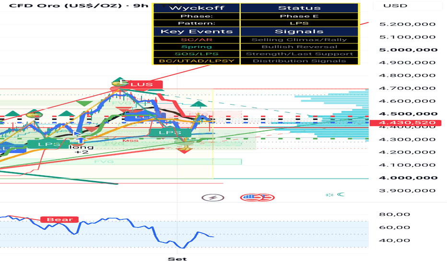Toggle the sun session icon

[x=329, y=195]
